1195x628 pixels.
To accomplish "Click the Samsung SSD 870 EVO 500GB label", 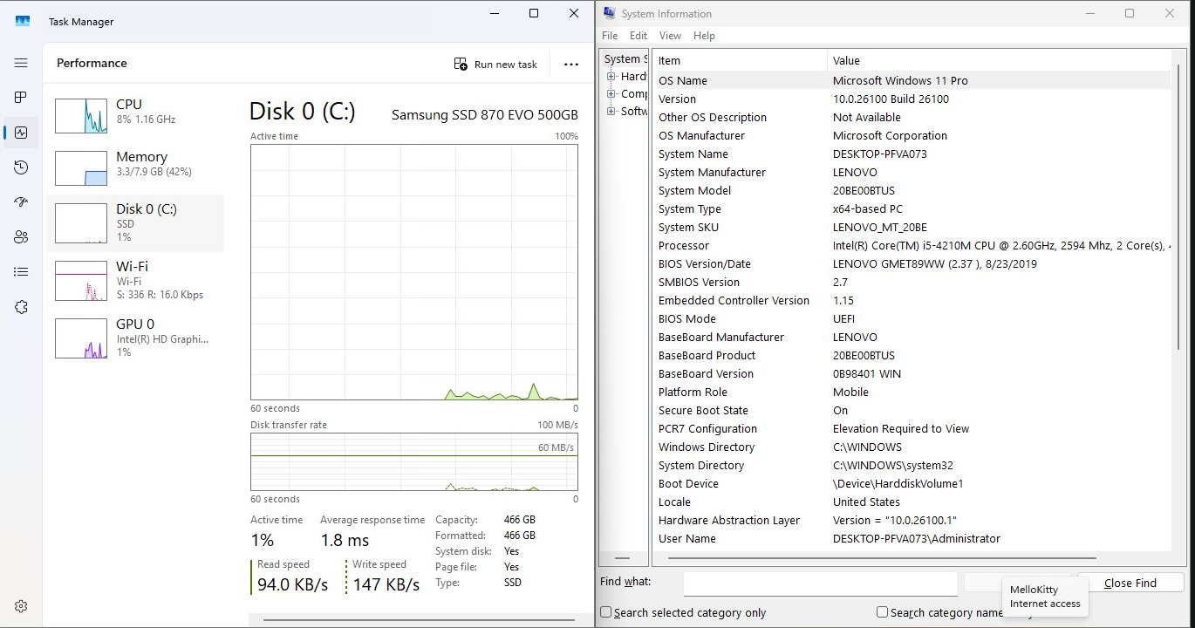I will pyautogui.click(x=485, y=114).
